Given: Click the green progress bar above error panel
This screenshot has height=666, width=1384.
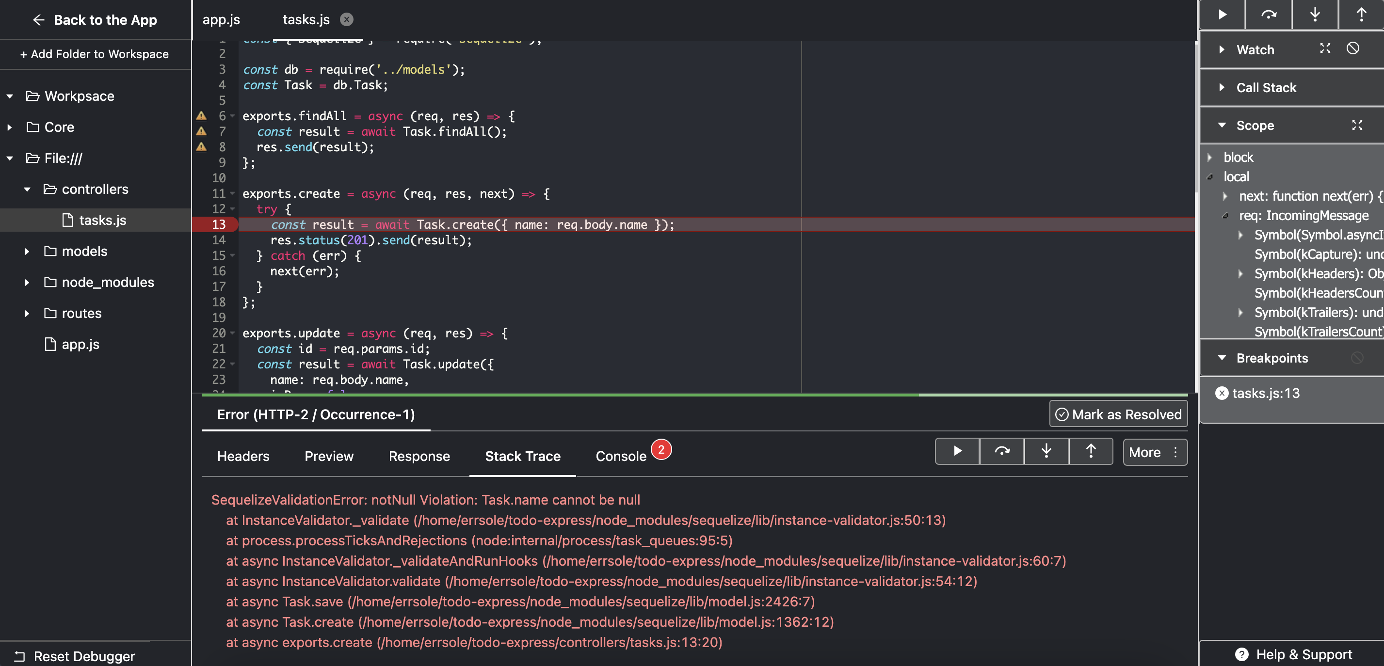Looking at the screenshot, I should [x=695, y=395].
